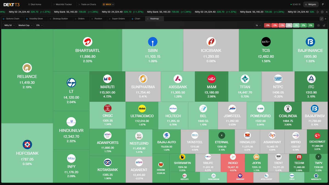Open the Nifty 50 index dropdown
Image resolution: width=329 pixels, height=185 pixels.
(x=10, y=25)
